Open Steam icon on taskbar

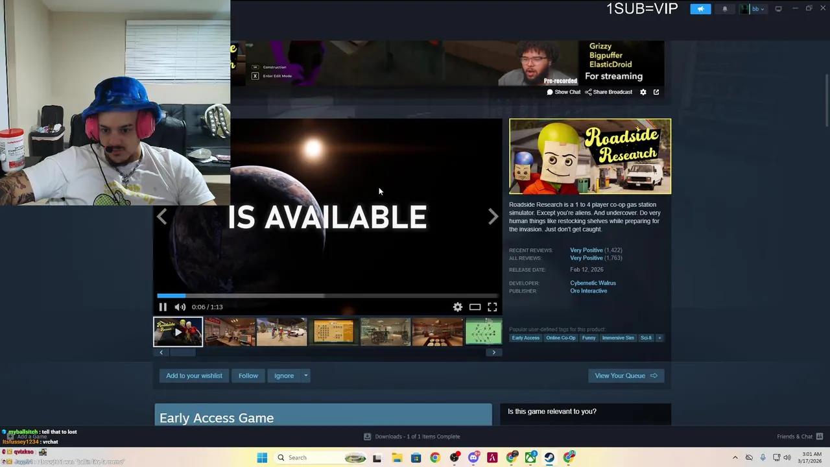coord(549,458)
